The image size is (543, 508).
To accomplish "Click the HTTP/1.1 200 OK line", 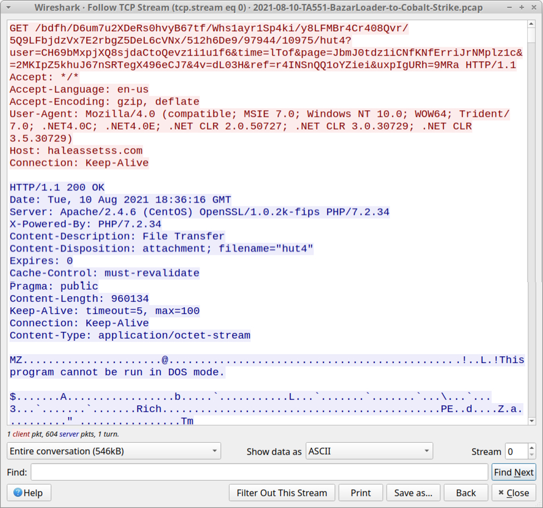I will 57,187.
